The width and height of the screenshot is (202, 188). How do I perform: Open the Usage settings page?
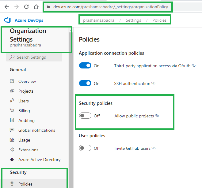pyautogui.click(x=24, y=140)
